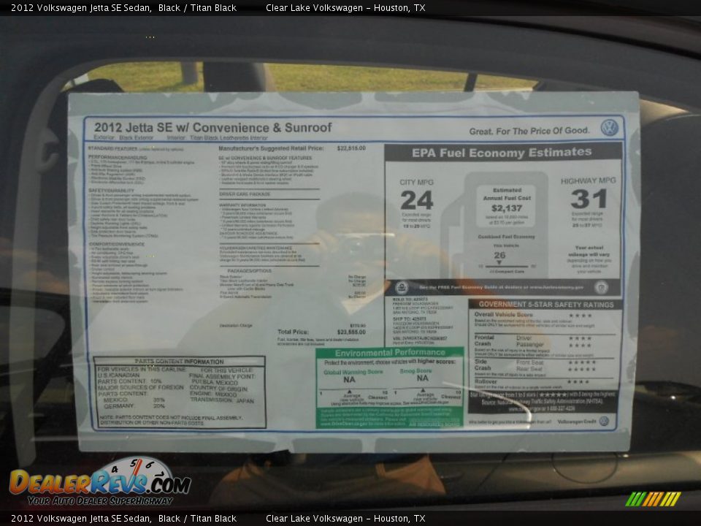Select the '2012 Jetta SE w/ Convenience & Sunroof' heading
Viewport: 701px width, 526px height.
212,127
